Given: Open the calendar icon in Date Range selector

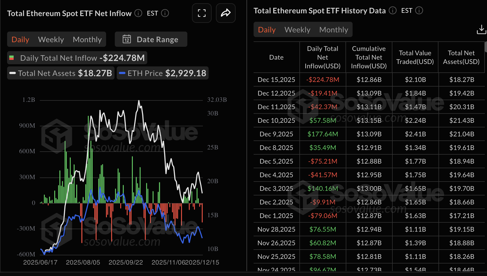Looking at the screenshot, I should pos(127,39).
